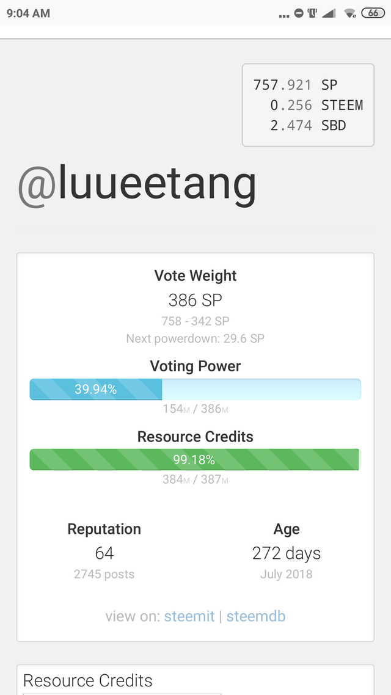Screen dimensions: 391x695
Task: Open the steemit profile link
Action: [x=189, y=616]
